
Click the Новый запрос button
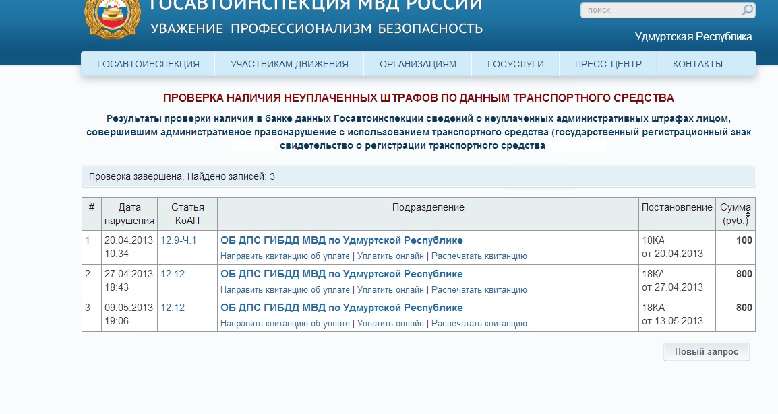[x=706, y=351]
